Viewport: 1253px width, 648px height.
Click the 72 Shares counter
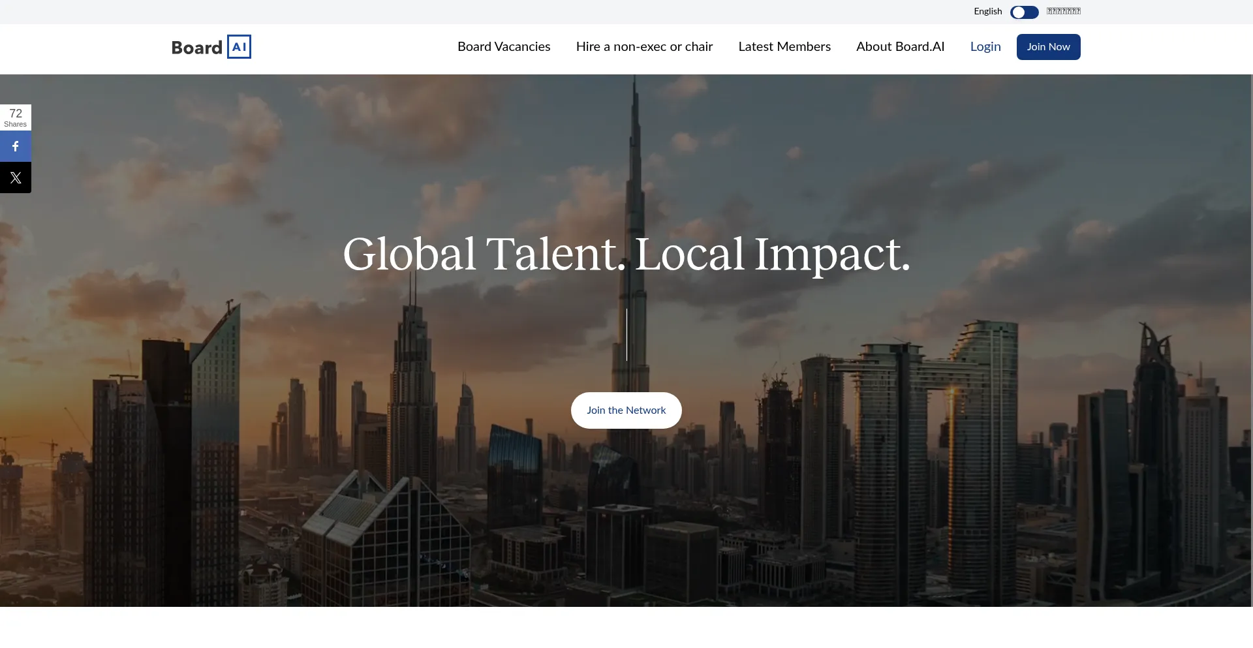pos(16,117)
